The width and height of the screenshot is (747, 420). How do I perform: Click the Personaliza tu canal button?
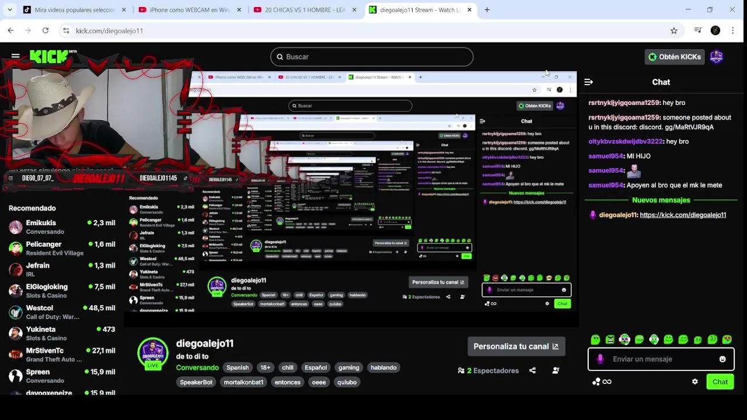pyautogui.click(x=516, y=346)
